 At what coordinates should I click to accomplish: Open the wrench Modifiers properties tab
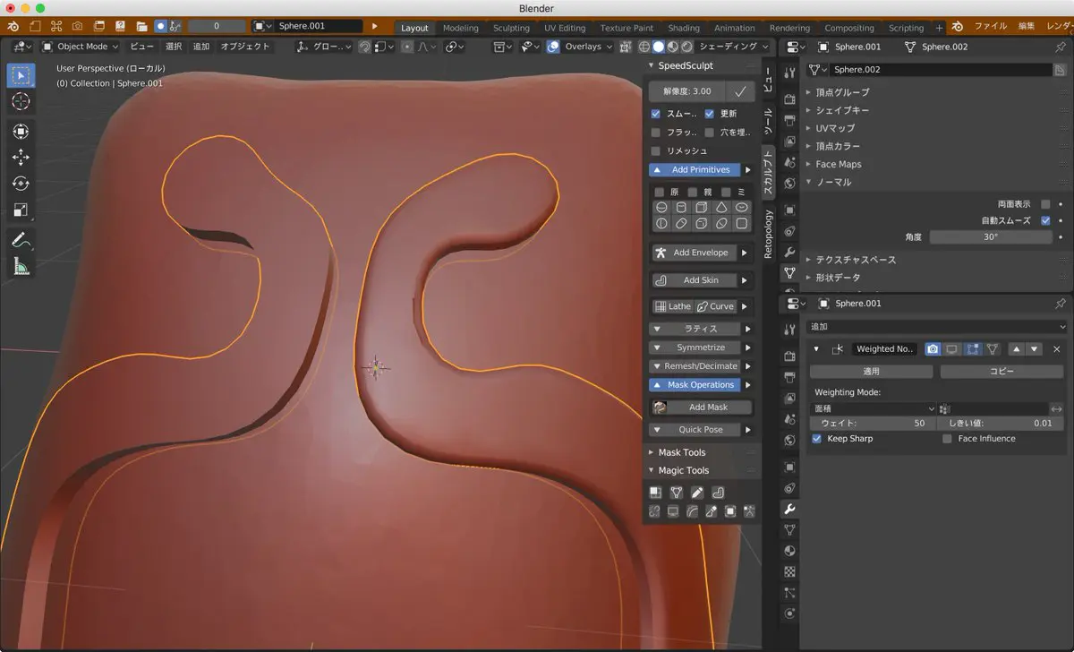(789, 509)
